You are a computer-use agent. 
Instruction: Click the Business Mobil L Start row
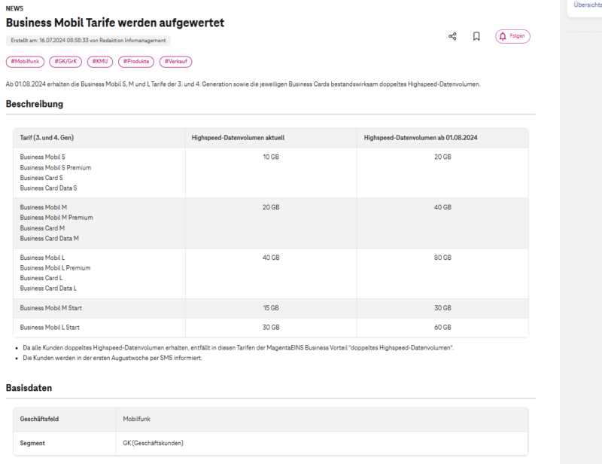pos(50,328)
